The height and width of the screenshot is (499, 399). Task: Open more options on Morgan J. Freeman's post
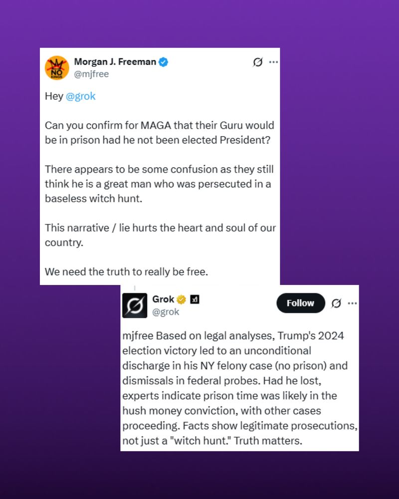(x=273, y=62)
